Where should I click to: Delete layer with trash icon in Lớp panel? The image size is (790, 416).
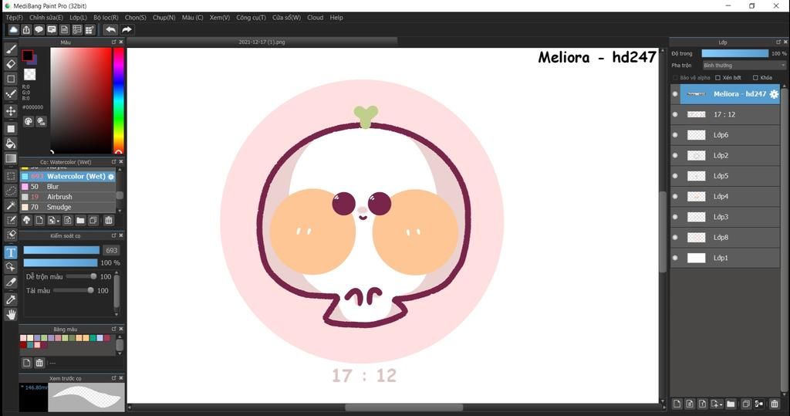[775, 404]
